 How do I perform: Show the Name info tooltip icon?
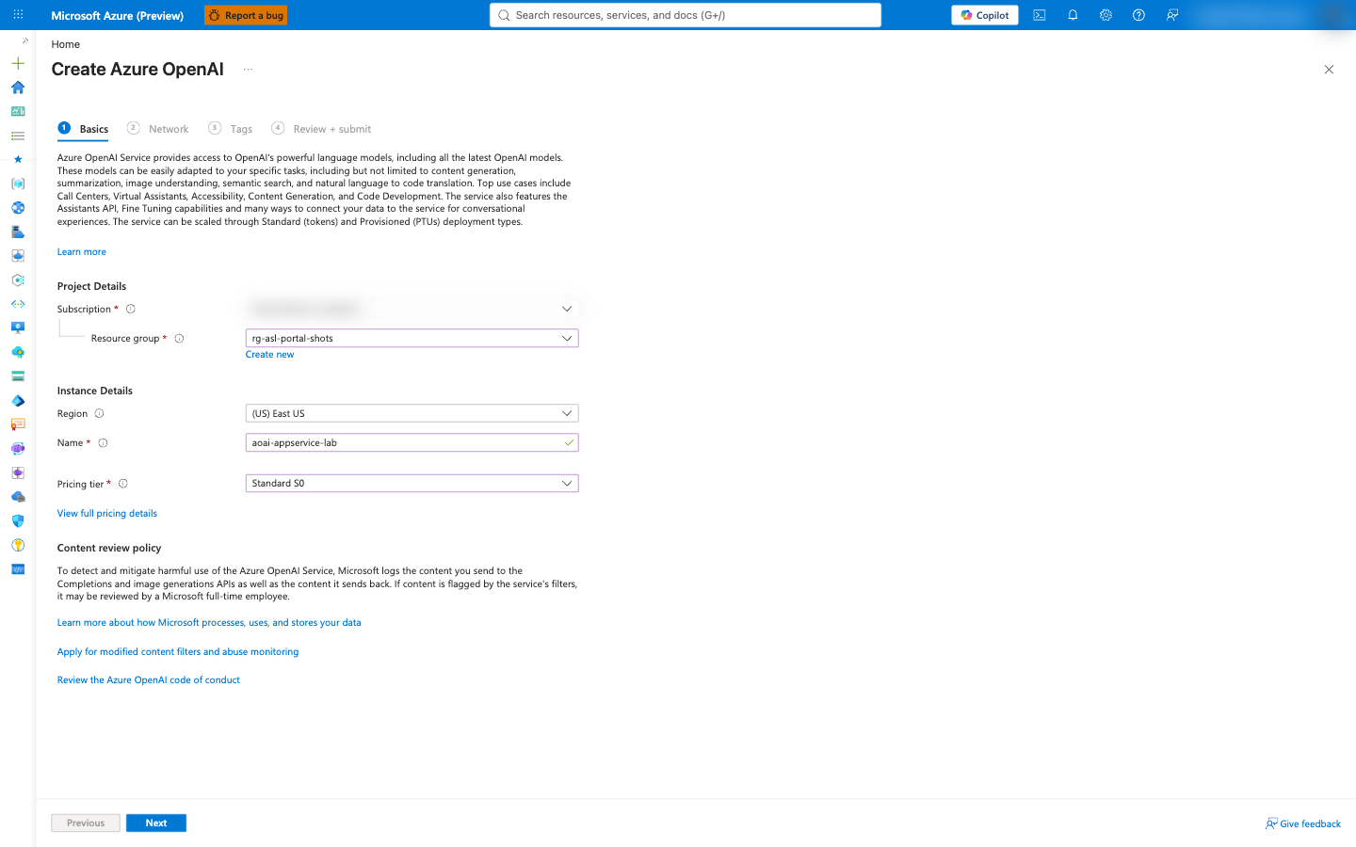[103, 443]
